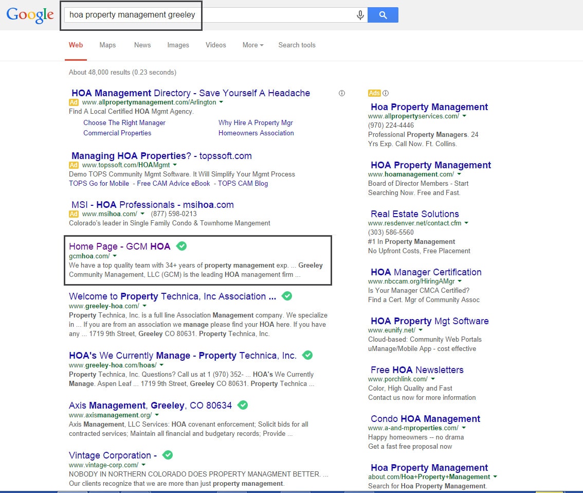Open Commercial Properties sitelink
The height and width of the screenshot is (493, 583).
point(117,133)
